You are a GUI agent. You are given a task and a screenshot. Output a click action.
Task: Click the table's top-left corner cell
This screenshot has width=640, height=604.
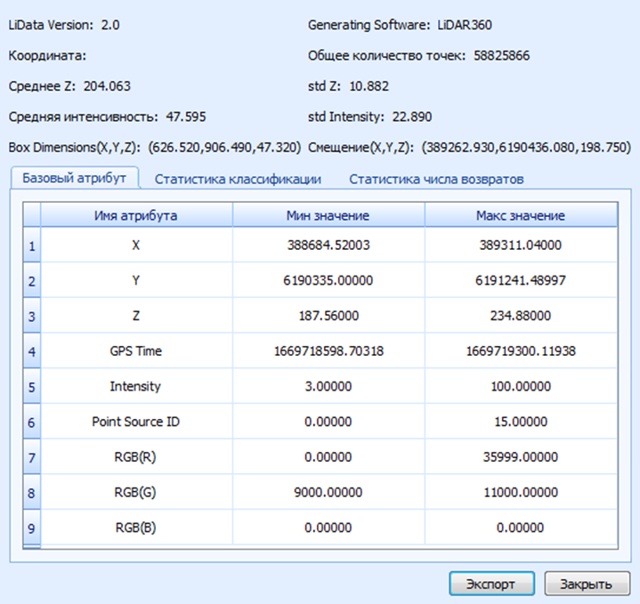click(x=32, y=215)
